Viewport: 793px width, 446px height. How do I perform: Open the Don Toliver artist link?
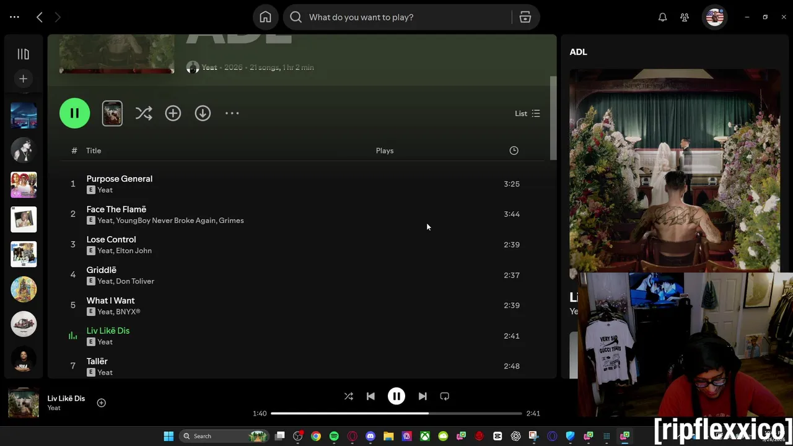coord(135,281)
